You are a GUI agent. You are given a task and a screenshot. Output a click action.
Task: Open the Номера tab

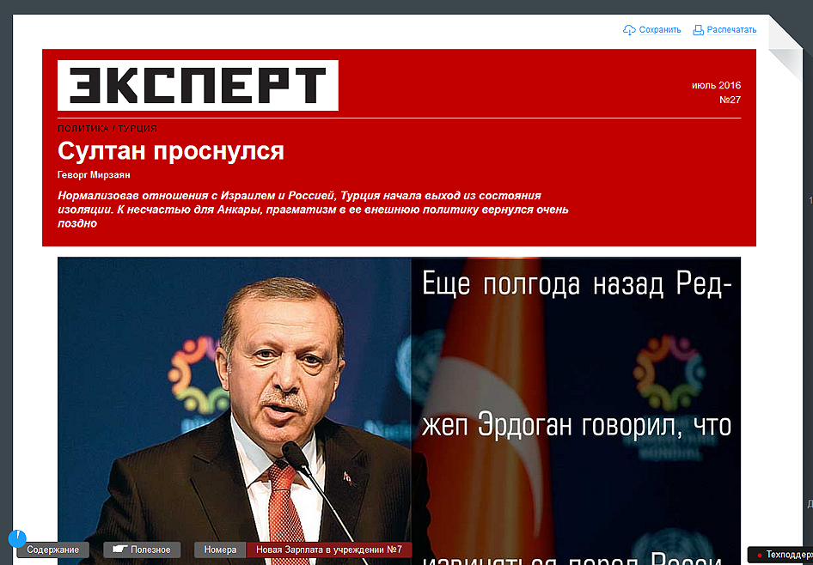click(x=220, y=550)
